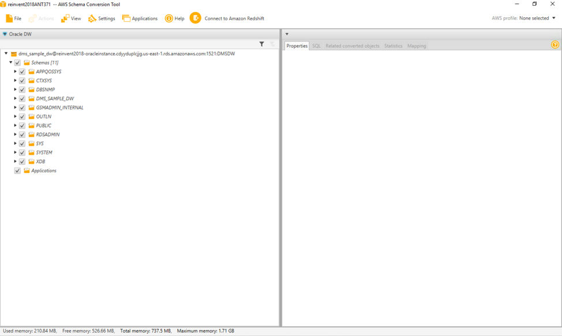Open the Settings gear icon
Screen dimensions: 562x336
pyautogui.click(x=92, y=18)
